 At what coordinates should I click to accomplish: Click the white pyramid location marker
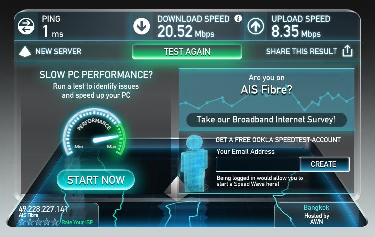[176, 189]
